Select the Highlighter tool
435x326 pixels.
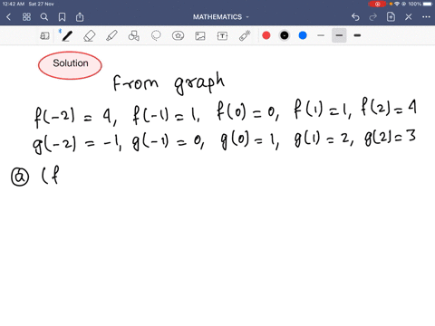(111, 36)
